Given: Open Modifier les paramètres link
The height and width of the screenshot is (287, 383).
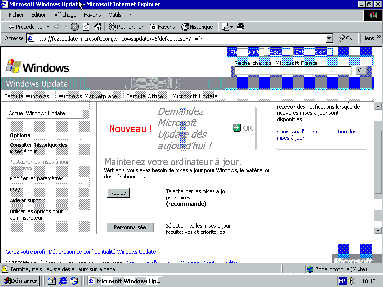Looking at the screenshot, I should (37, 178).
